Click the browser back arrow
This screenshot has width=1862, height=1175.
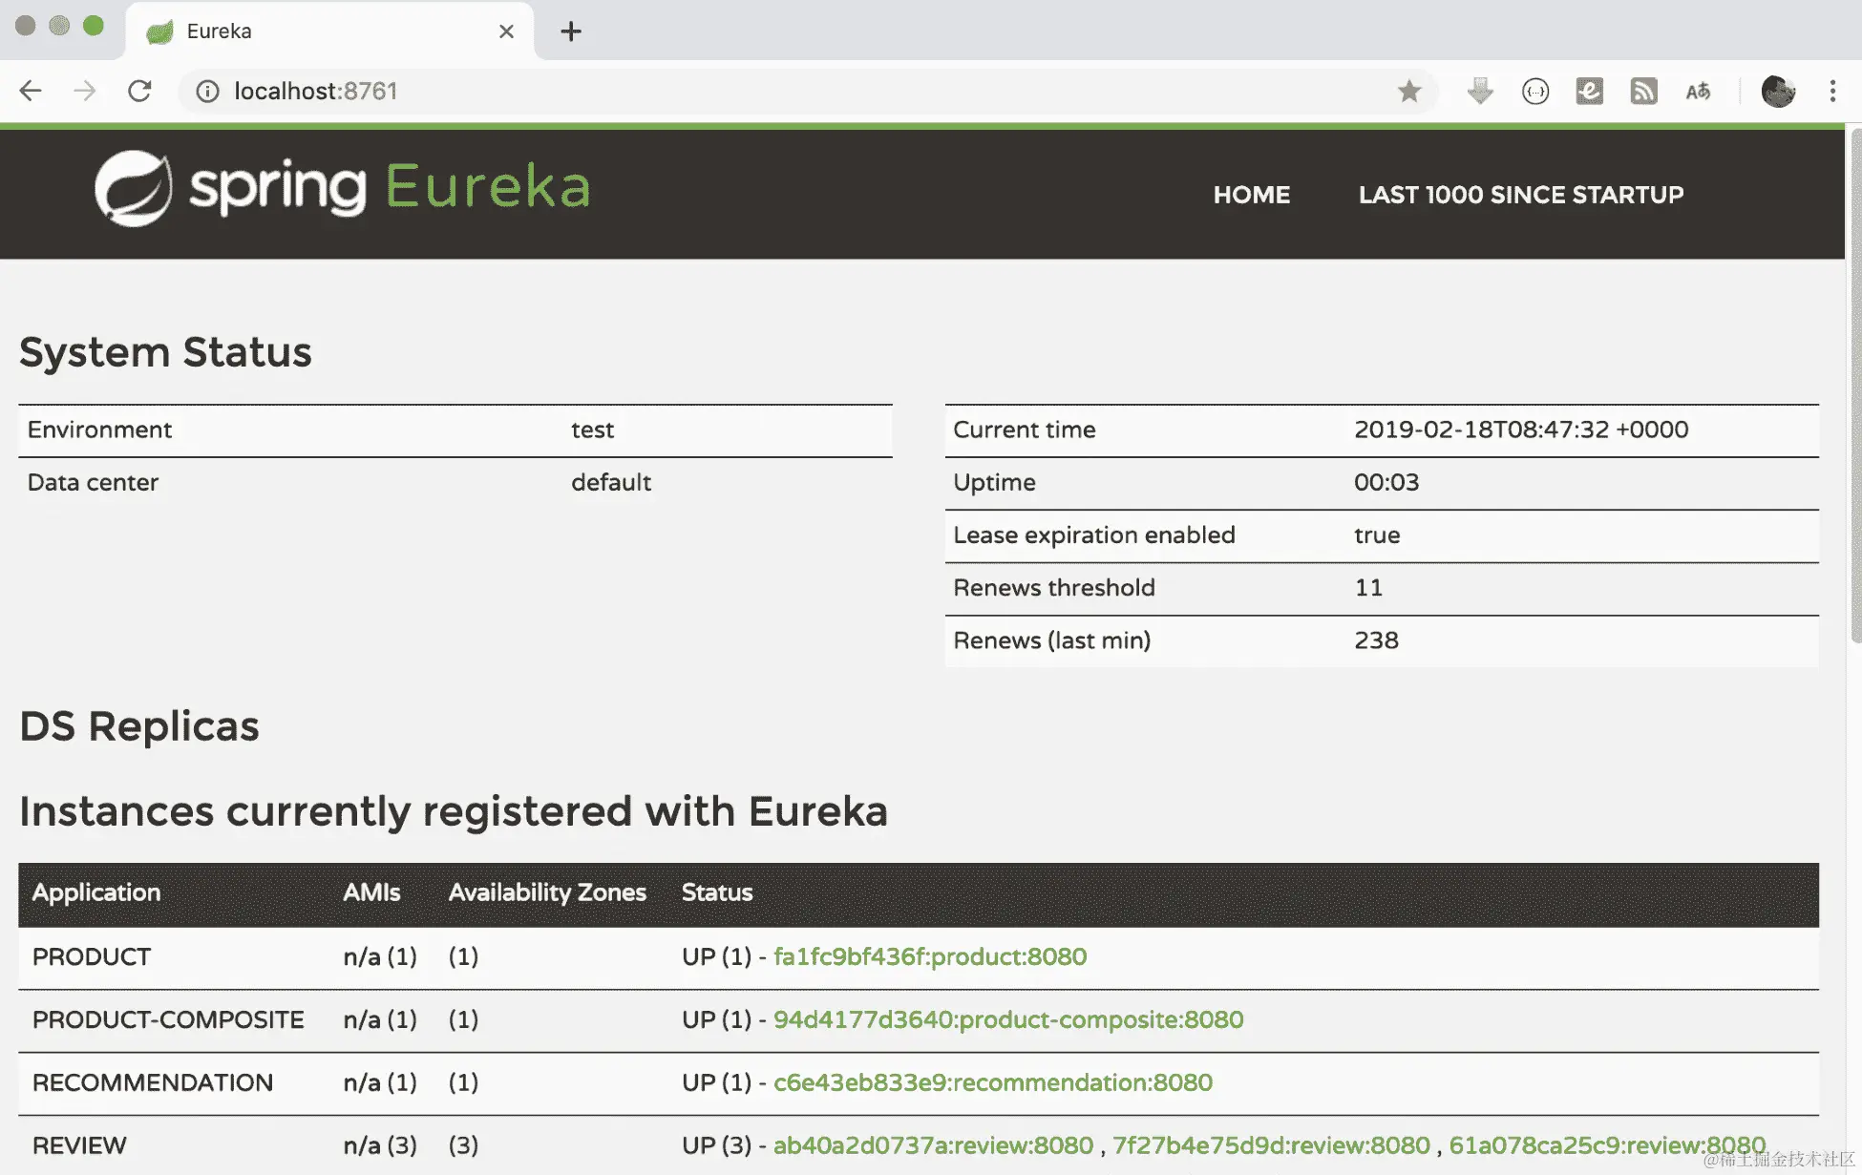(31, 91)
